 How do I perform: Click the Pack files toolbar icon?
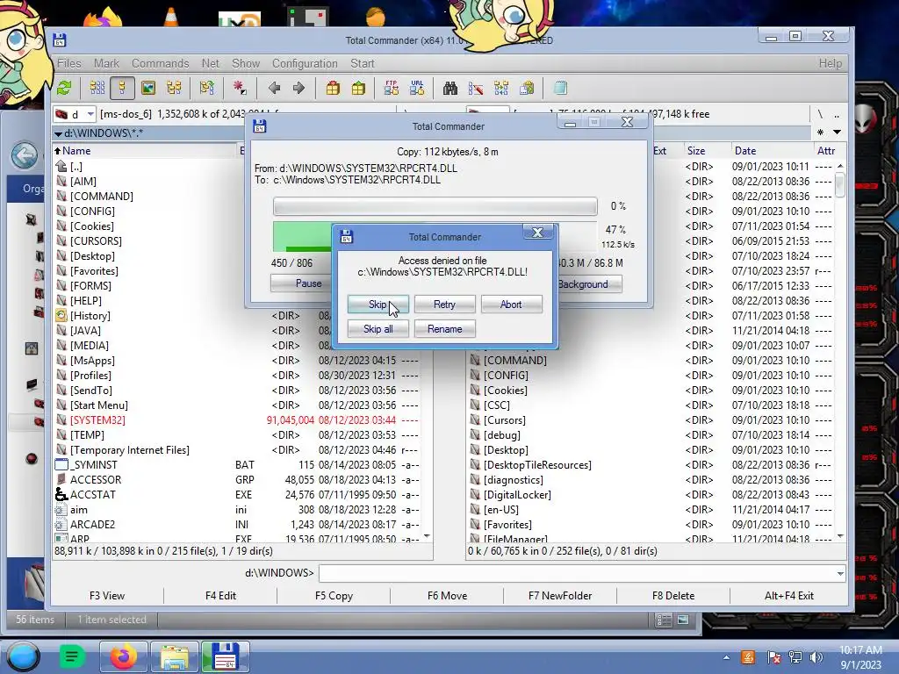click(333, 88)
